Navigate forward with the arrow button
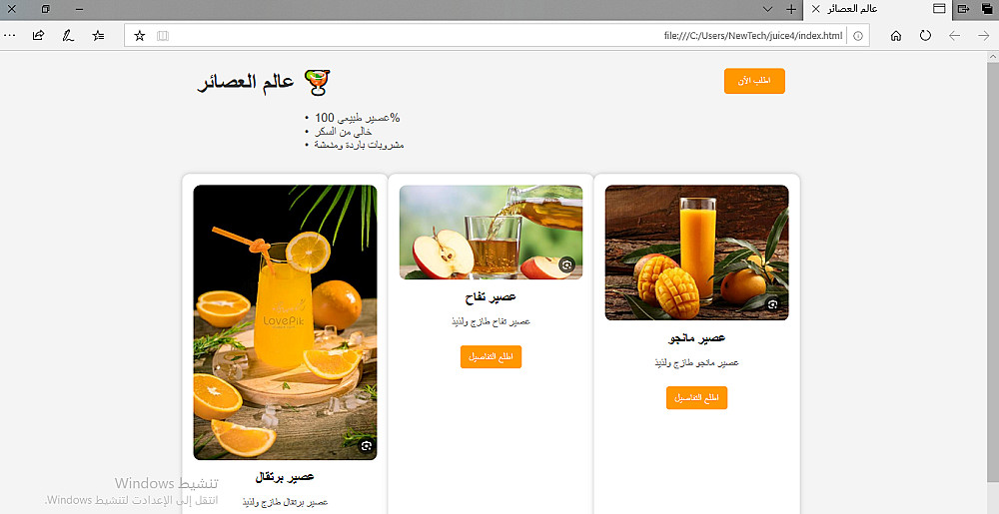999x514 pixels. pyautogui.click(x=984, y=36)
